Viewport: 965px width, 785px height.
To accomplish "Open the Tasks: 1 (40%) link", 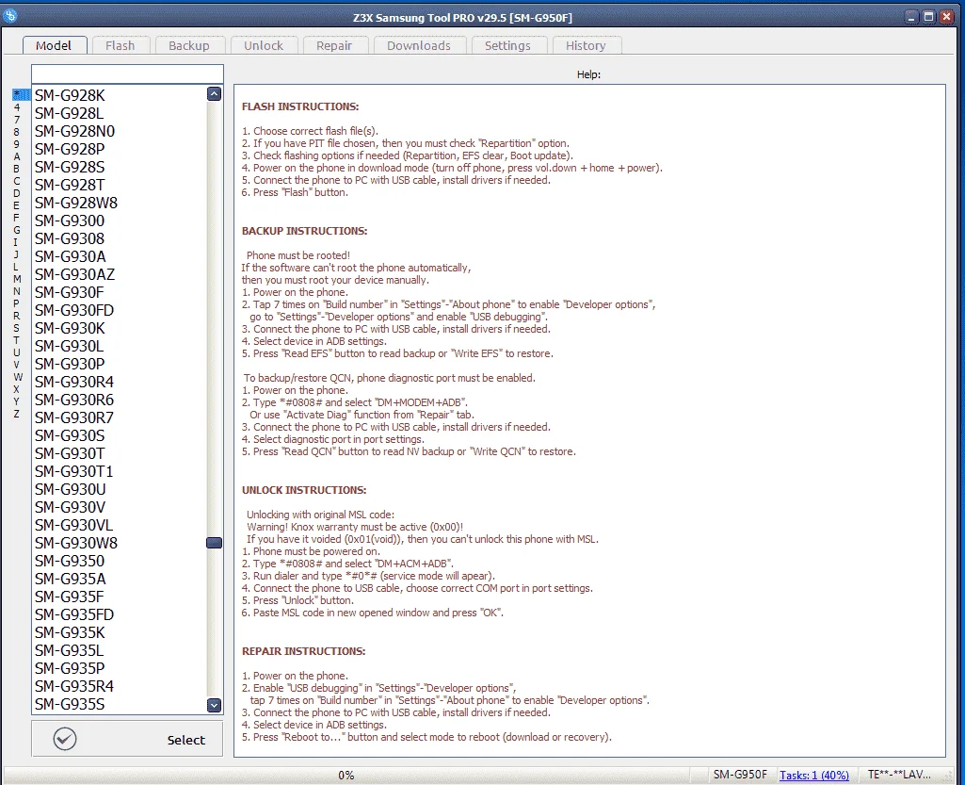I will point(813,775).
